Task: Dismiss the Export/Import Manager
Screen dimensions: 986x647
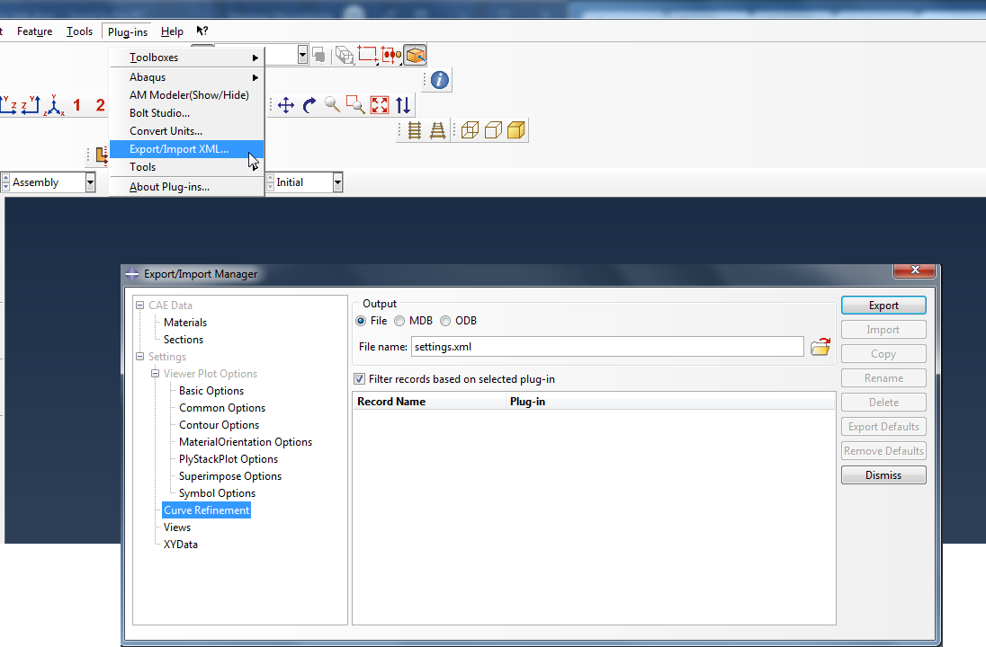Action: [x=883, y=474]
